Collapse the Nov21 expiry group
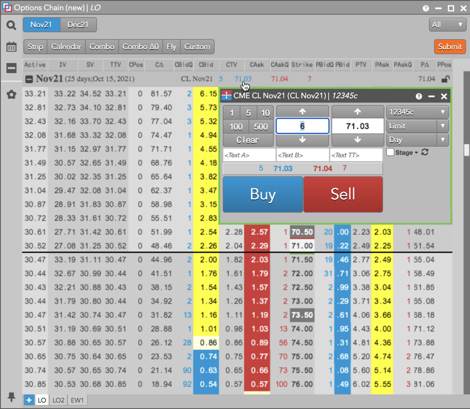Viewport: 470px width, 409px height. click(29, 79)
